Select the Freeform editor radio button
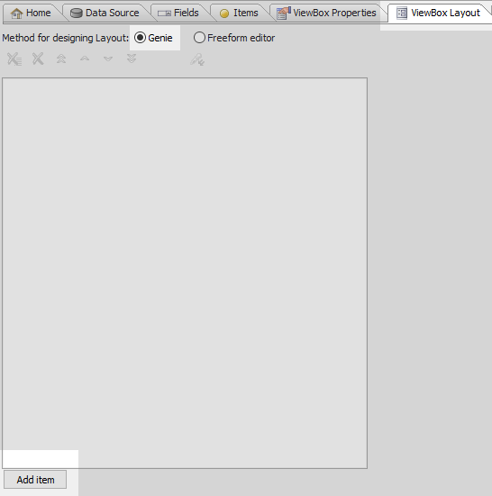Viewport: 492px width, 496px height. pyautogui.click(x=199, y=38)
